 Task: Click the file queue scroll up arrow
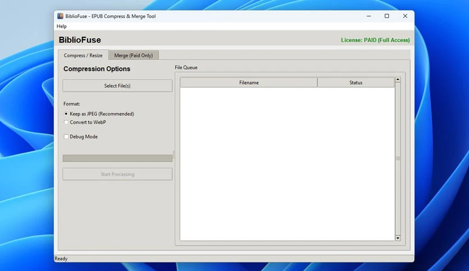click(x=398, y=80)
